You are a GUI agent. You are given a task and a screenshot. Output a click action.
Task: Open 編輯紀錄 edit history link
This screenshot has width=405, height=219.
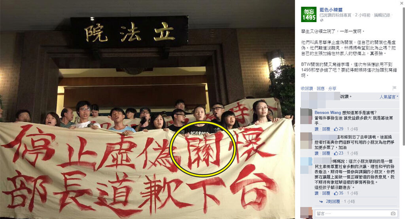coord(382,15)
